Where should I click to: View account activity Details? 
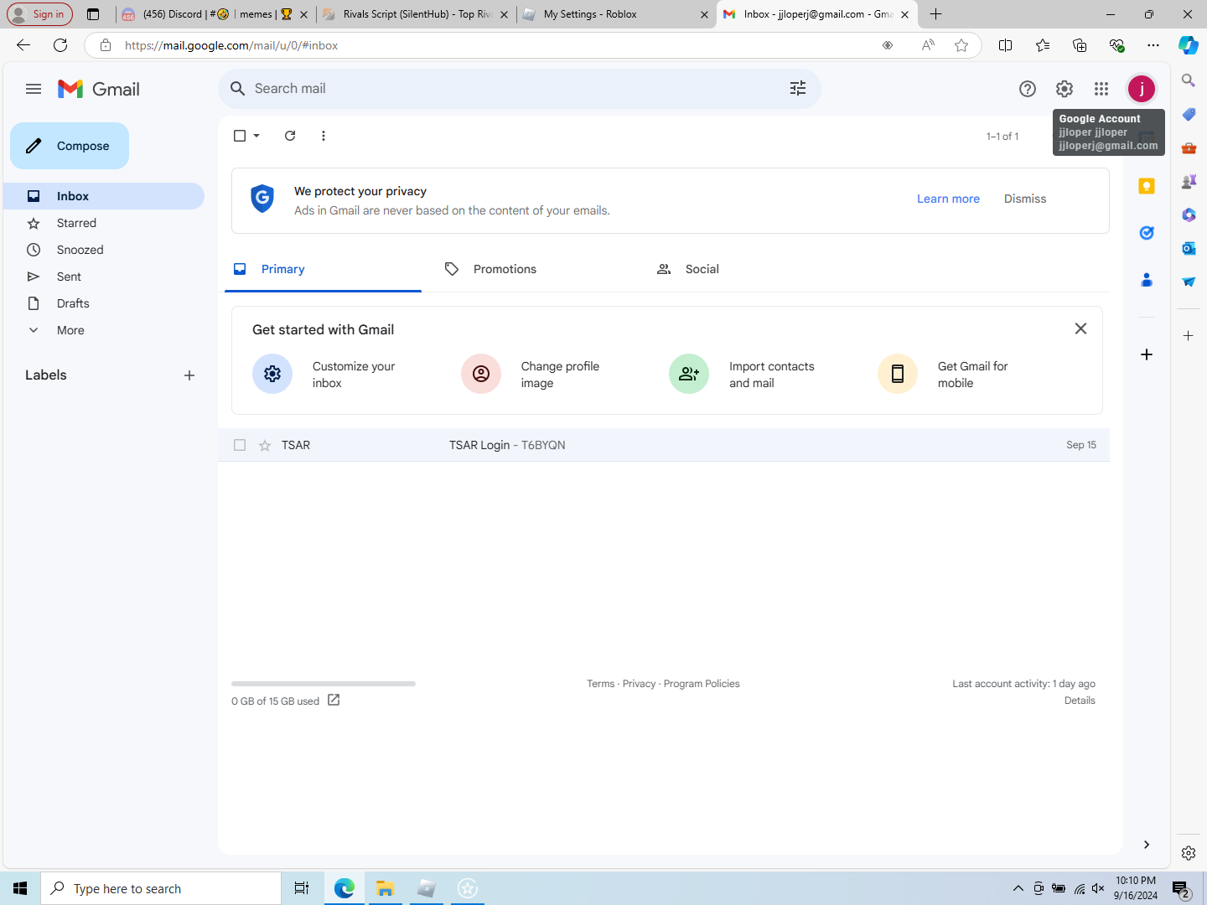(1080, 701)
